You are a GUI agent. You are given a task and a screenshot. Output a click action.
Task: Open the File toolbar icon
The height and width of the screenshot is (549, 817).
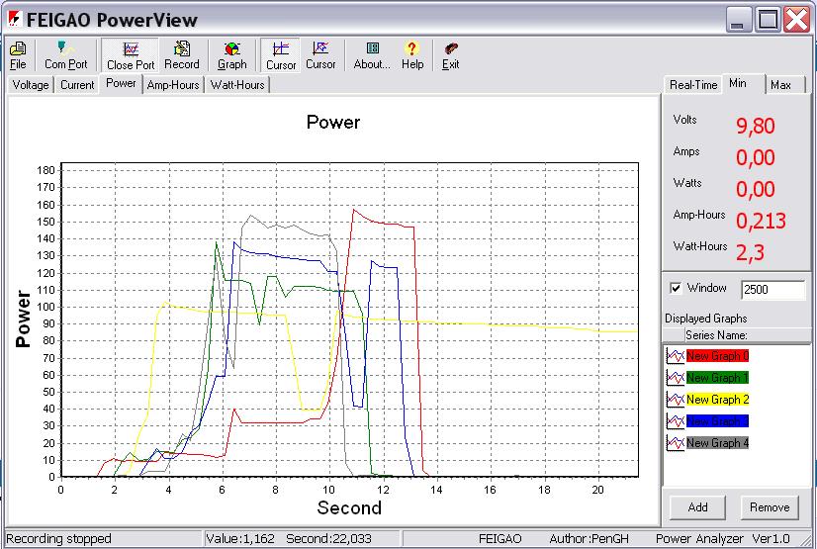point(18,54)
